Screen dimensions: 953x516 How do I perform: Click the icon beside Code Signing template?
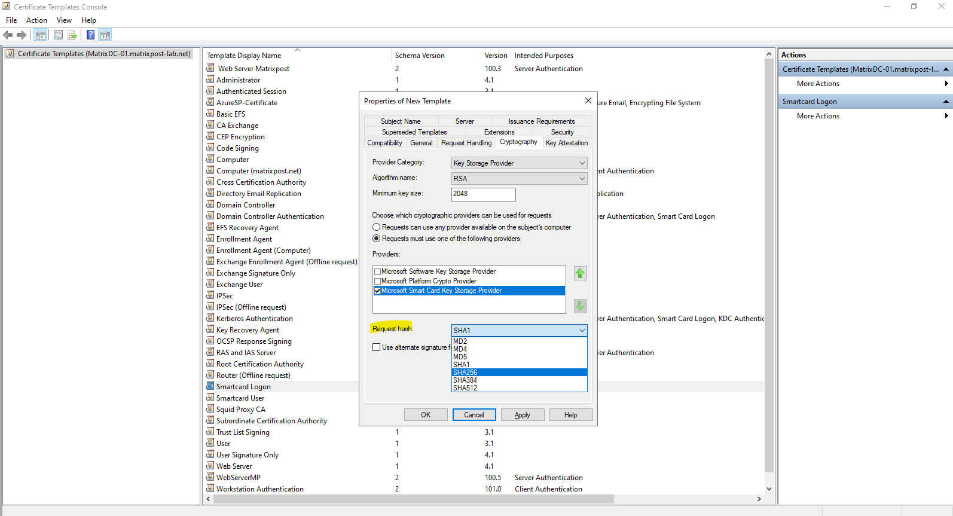point(210,148)
